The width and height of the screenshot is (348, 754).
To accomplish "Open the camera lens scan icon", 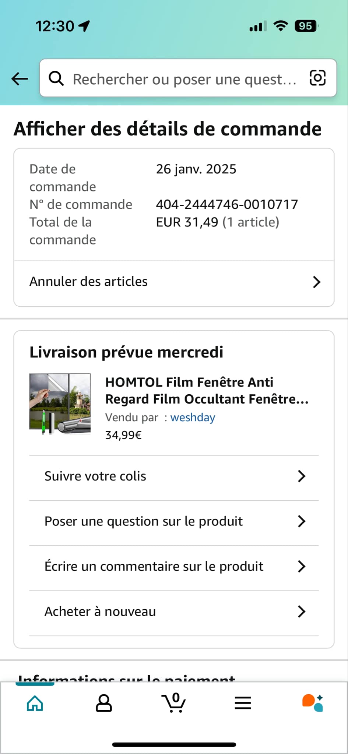I will 317,78.
